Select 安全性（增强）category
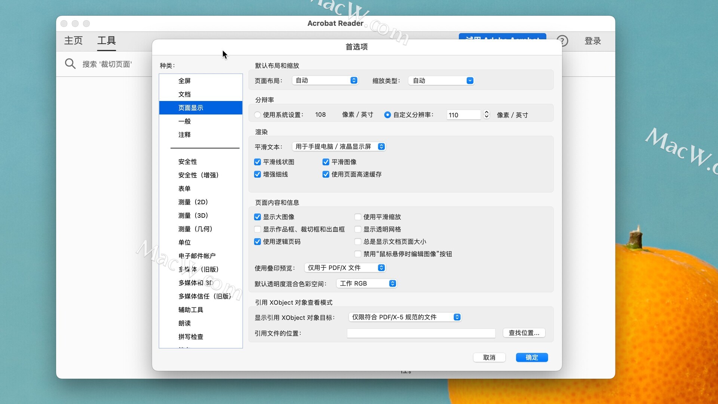Screen dimensions: 718x404 (x=201, y=175)
